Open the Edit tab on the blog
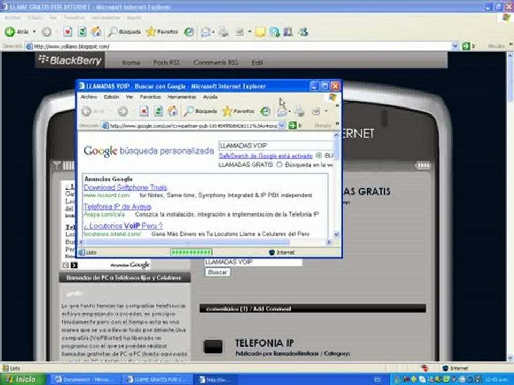The image size is (514, 385). (x=258, y=62)
